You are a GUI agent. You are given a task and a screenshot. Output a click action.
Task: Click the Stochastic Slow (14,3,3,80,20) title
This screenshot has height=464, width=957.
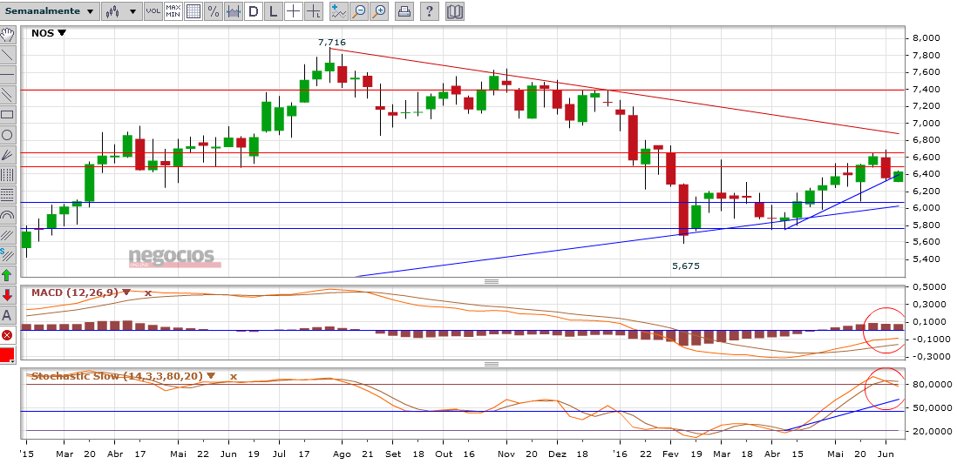pyautogui.click(x=117, y=376)
